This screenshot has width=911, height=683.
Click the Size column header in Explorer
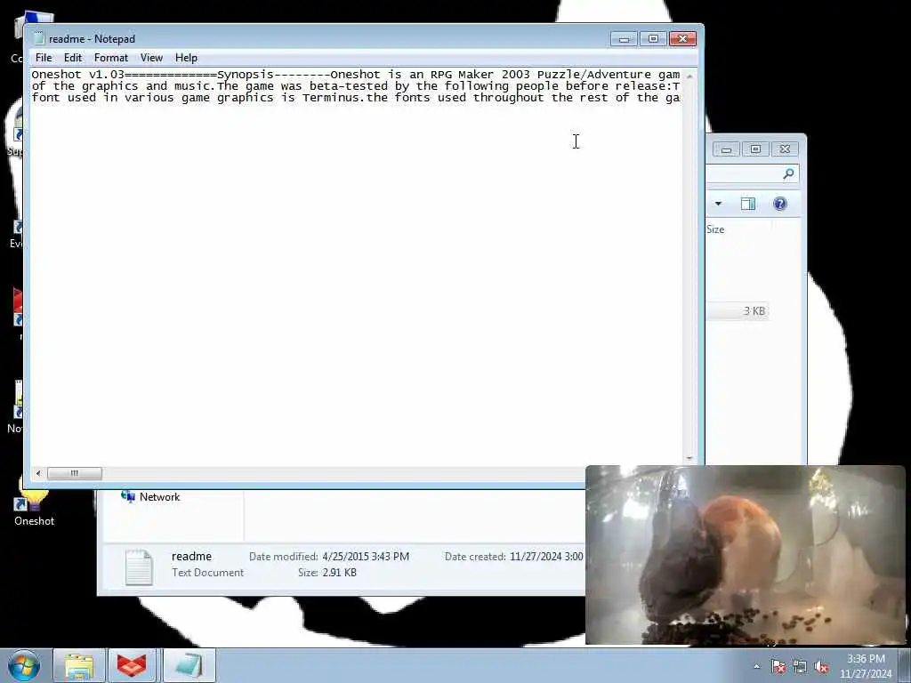(x=716, y=229)
